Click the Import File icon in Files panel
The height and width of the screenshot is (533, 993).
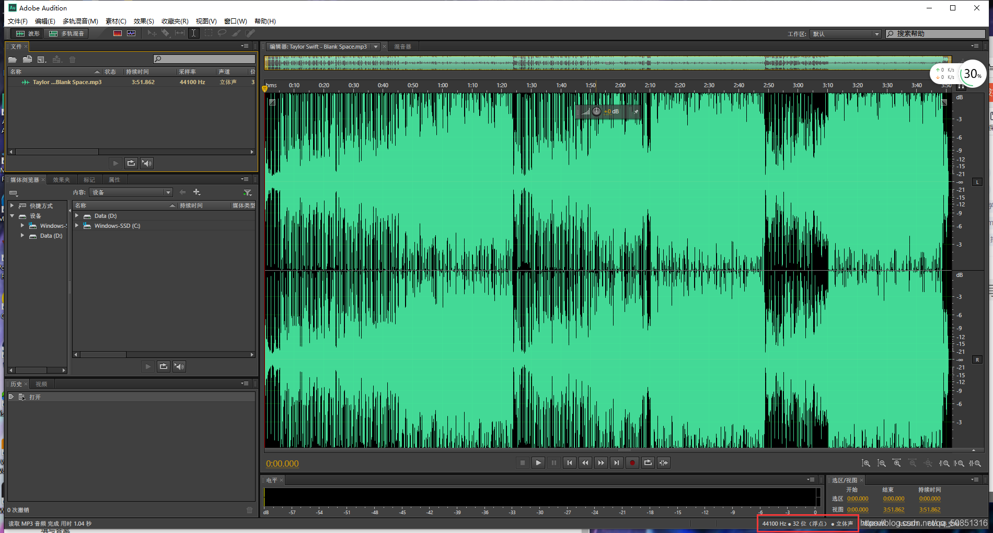[x=27, y=60]
